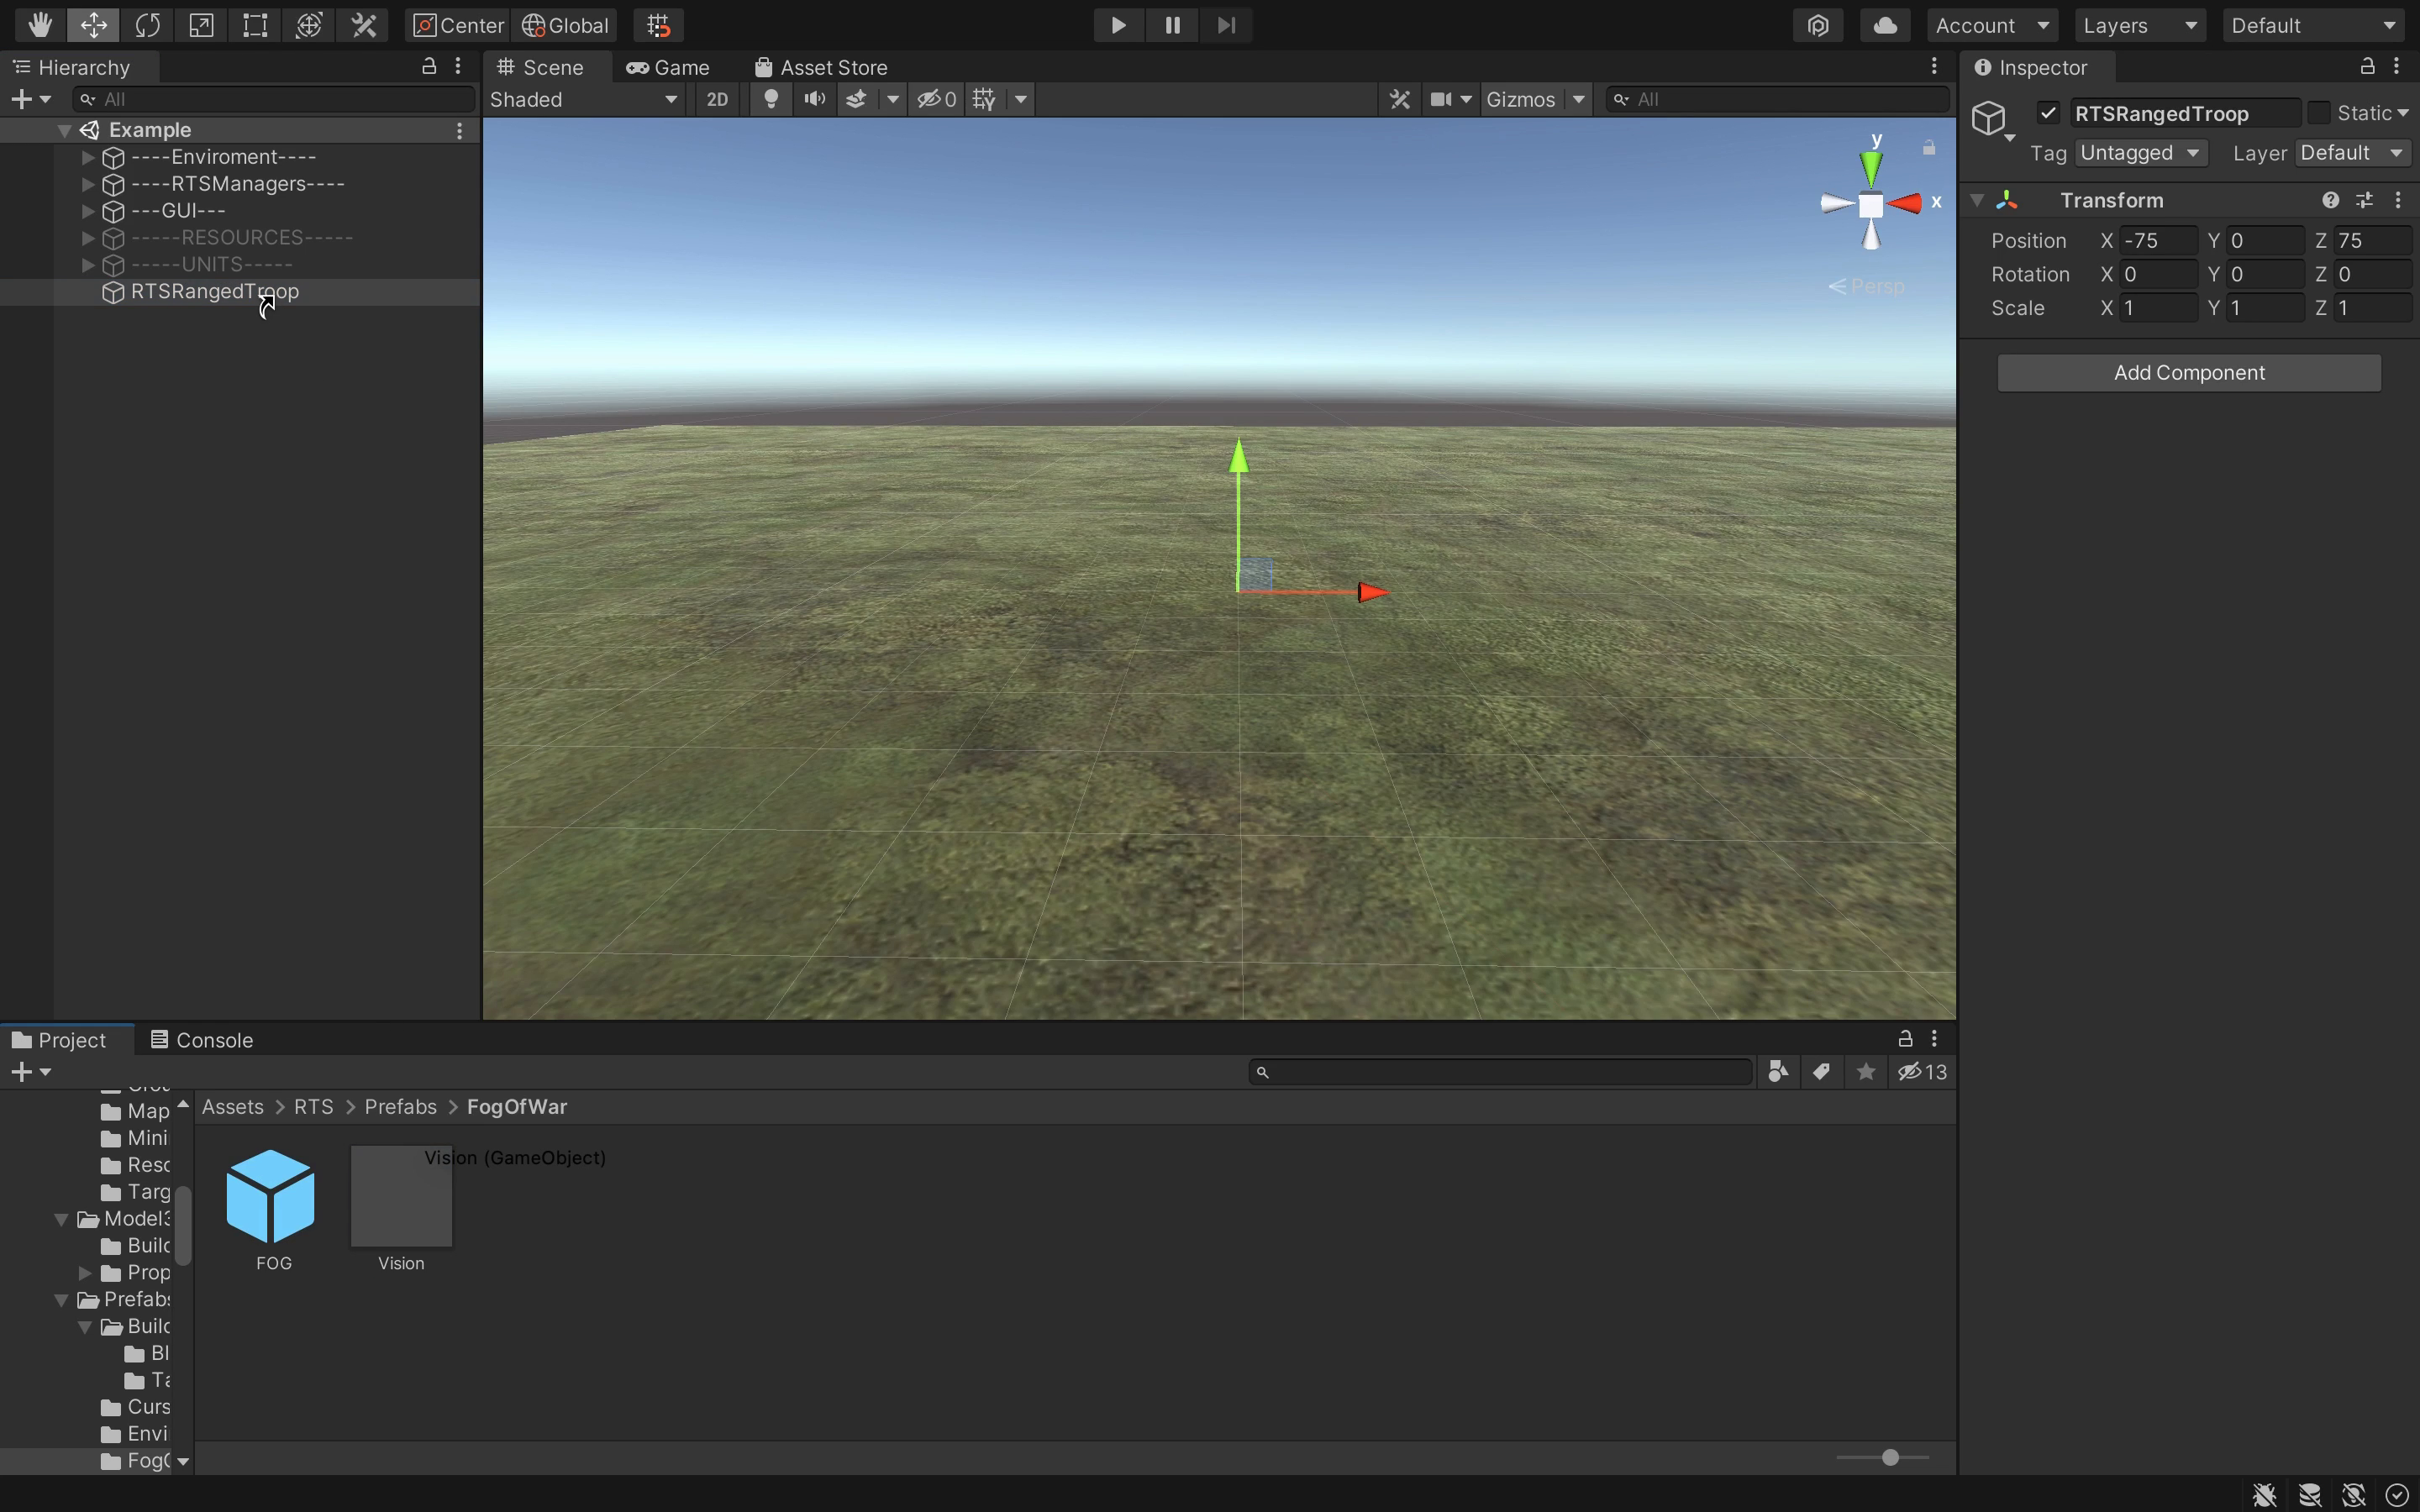Screen dimensions: 2420x1512
Task: Enable the Static checkbox
Action: click(x=2318, y=113)
